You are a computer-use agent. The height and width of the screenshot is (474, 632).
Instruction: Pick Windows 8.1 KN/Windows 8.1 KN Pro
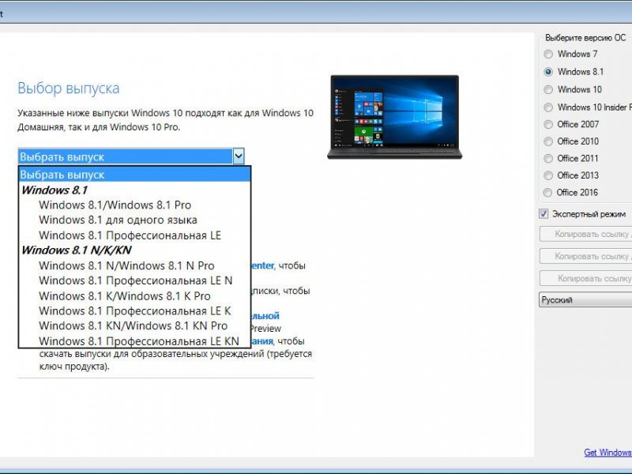pyautogui.click(x=134, y=325)
